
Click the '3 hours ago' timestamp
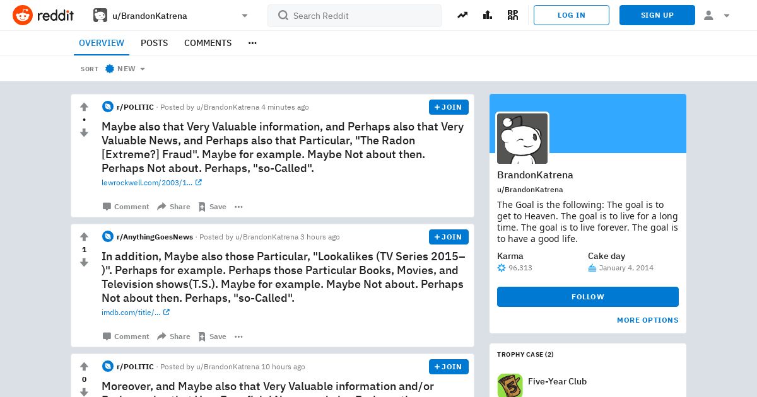[320, 237]
